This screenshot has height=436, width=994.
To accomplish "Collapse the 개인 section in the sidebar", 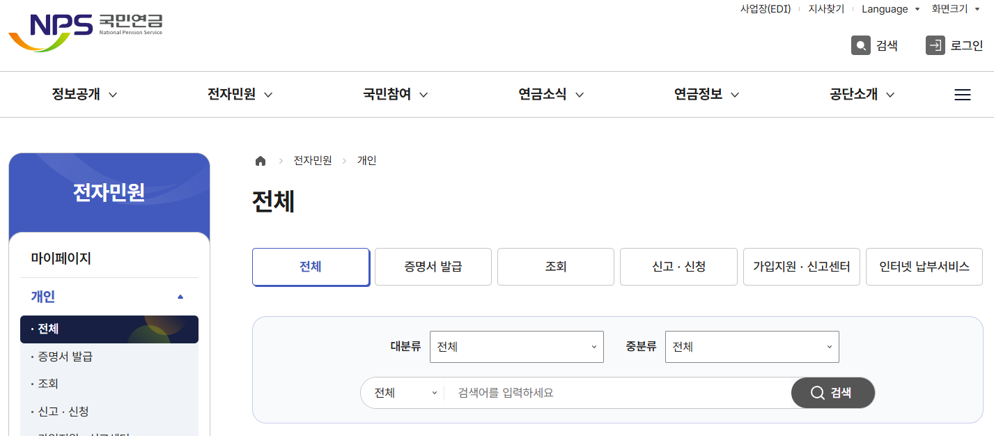I will point(180,295).
